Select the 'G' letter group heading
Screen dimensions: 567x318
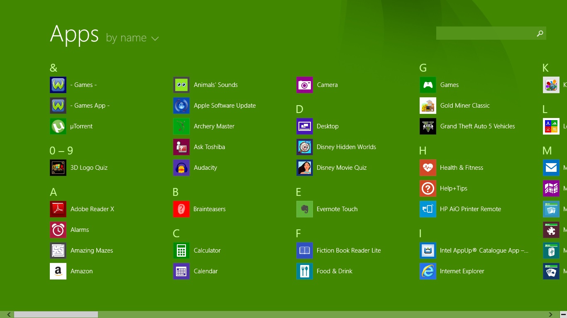click(x=423, y=68)
